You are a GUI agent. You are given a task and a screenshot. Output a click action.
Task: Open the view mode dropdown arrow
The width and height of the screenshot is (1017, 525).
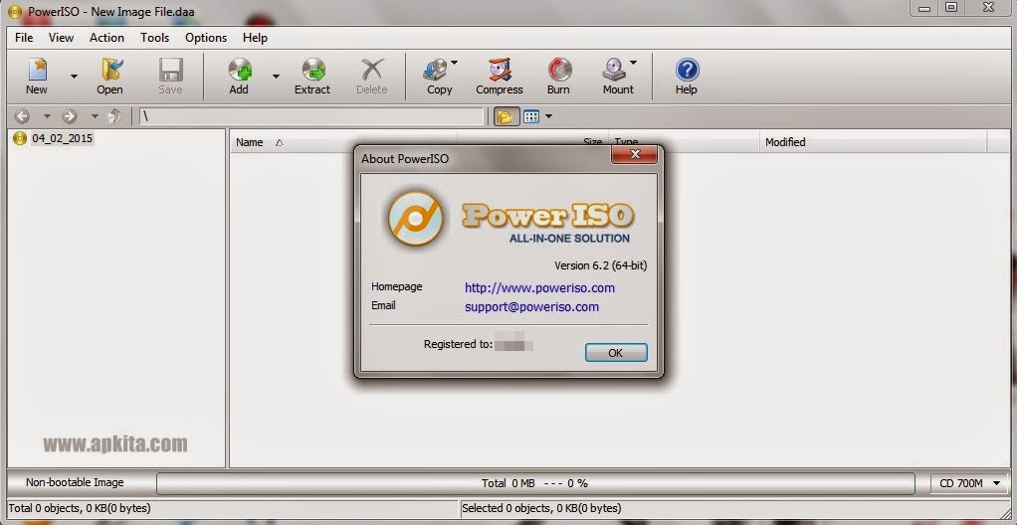tap(548, 116)
